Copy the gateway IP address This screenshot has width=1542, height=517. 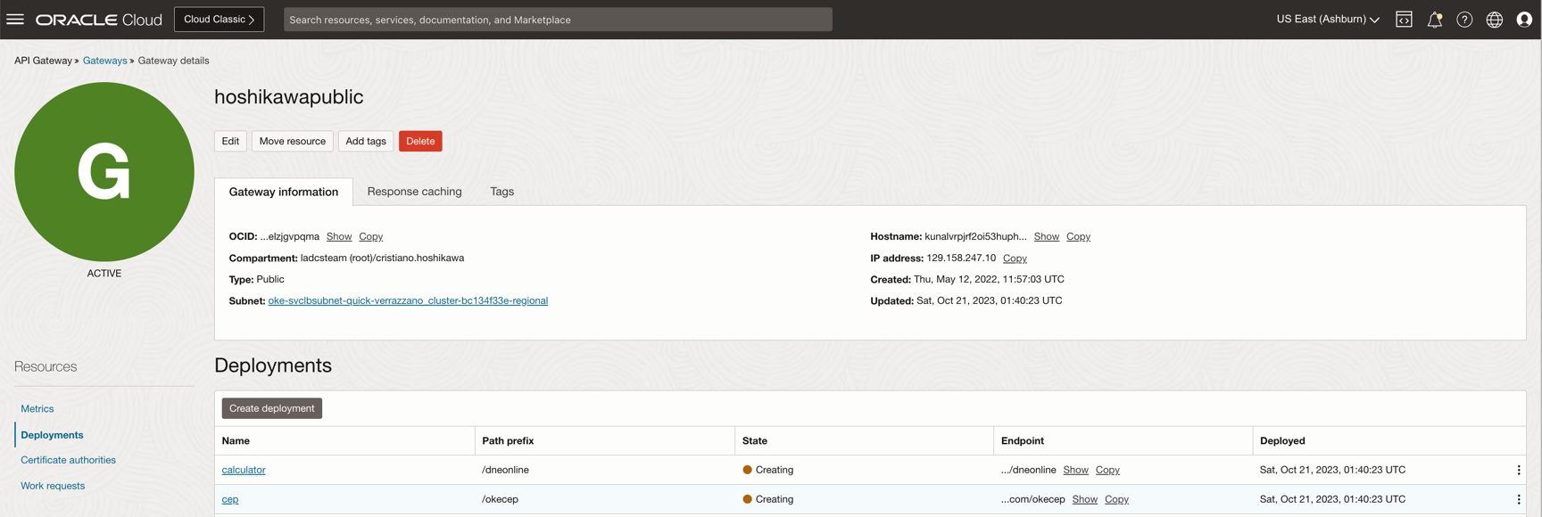coord(1015,258)
